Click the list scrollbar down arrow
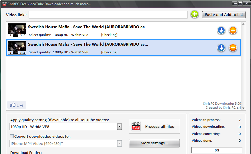The width and height of the screenshot is (251, 154). point(243,108)
